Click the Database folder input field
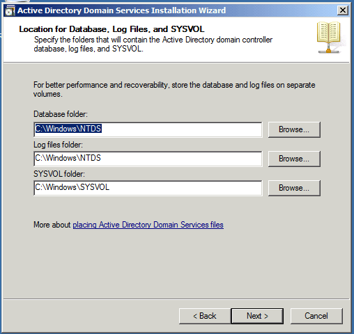 pyautogui.click(x=148, y=129)
